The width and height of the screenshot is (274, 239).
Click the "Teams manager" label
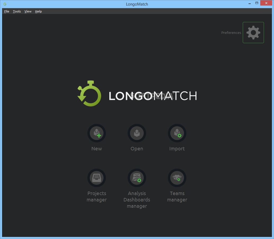pos(177,197)
